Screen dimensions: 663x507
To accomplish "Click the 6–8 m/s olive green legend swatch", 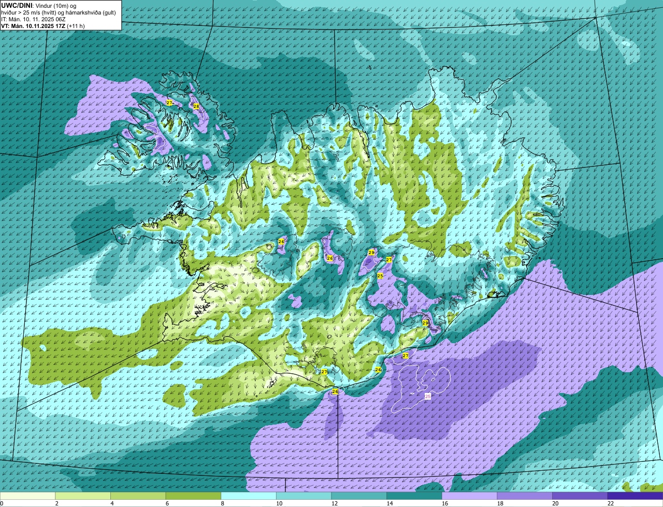I will (x=193, y=496).
